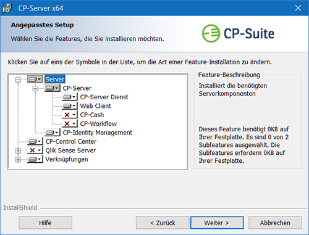Open CP-Server feature drive icon dropdown
The height and width of the screenshot is (235, 309).
click(53, 88)
